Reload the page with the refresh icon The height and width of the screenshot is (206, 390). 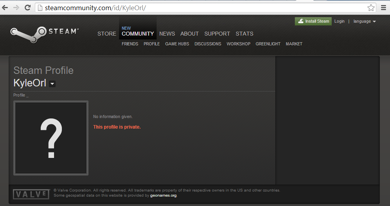[27, 7]
